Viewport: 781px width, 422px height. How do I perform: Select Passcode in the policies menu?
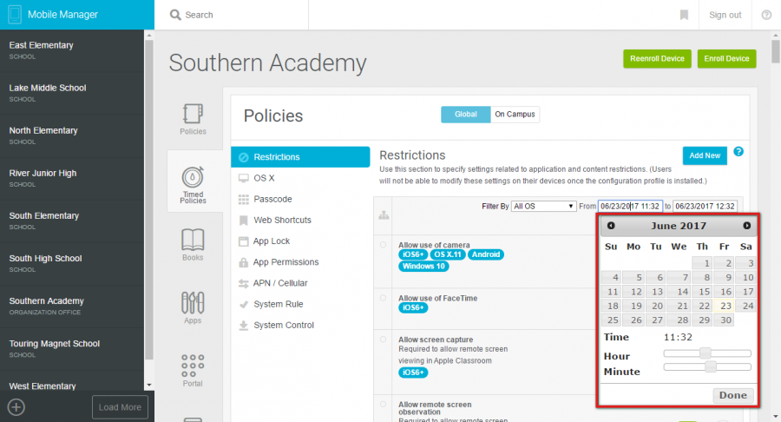pos(272,200)
